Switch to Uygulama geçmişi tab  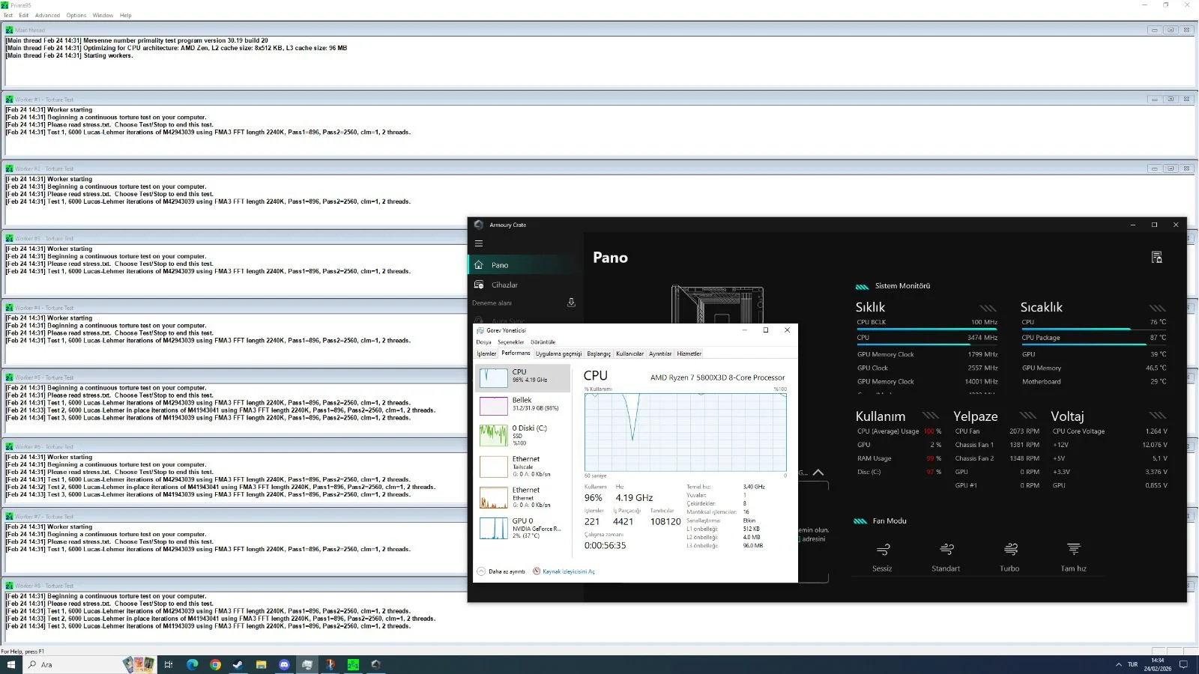[558, 353]
